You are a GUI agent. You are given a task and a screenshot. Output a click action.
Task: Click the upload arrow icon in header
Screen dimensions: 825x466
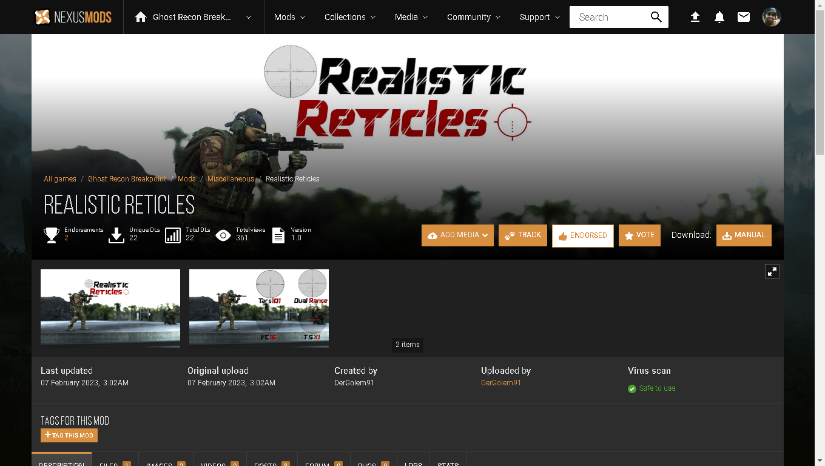click(695, 17)
